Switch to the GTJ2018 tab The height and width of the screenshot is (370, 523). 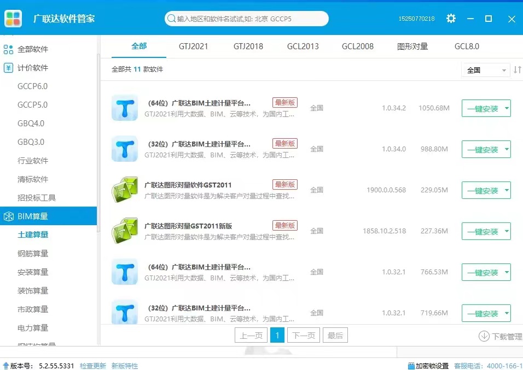(x=248, y=46)
